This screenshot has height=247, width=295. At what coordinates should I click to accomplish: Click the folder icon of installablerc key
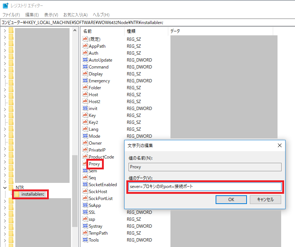[17, 194]
